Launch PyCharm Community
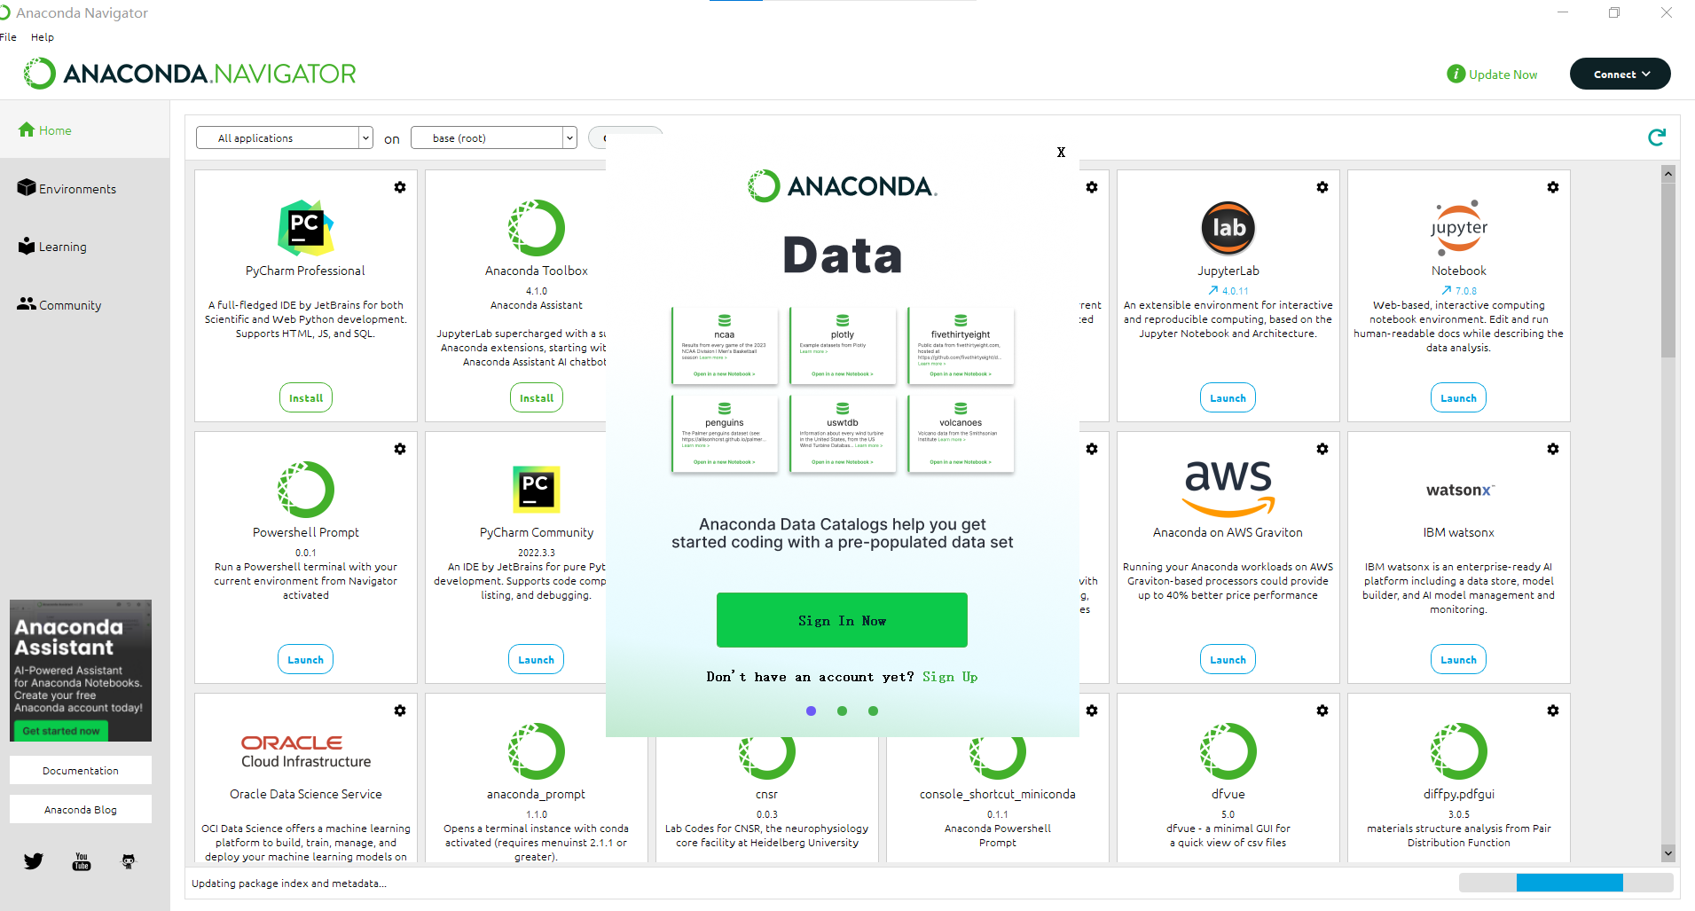Screen dimensions: 1695x911 [537, 659]
